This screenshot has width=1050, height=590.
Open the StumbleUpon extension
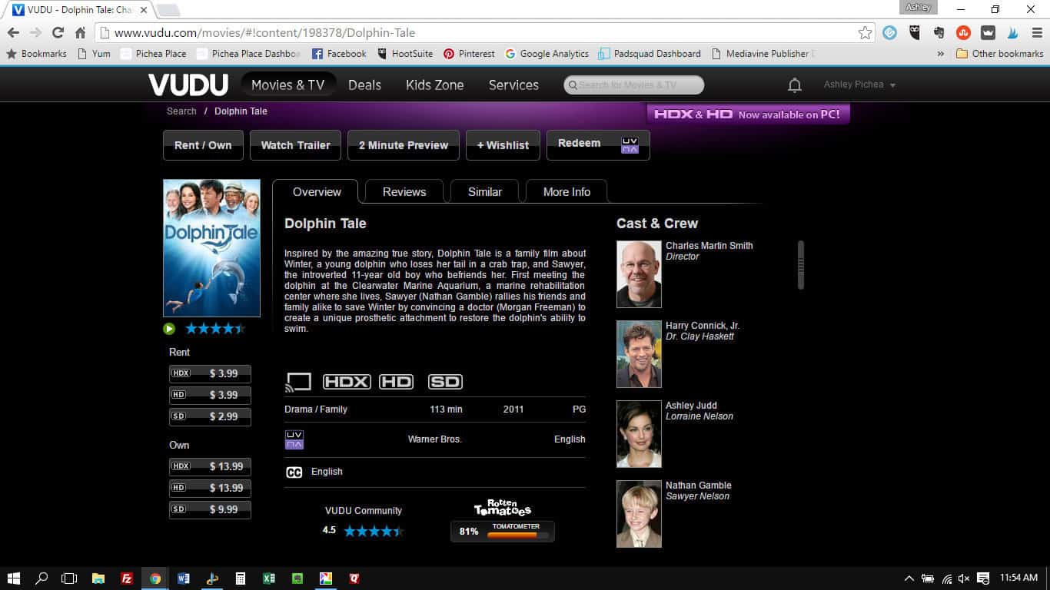(963, 33)
